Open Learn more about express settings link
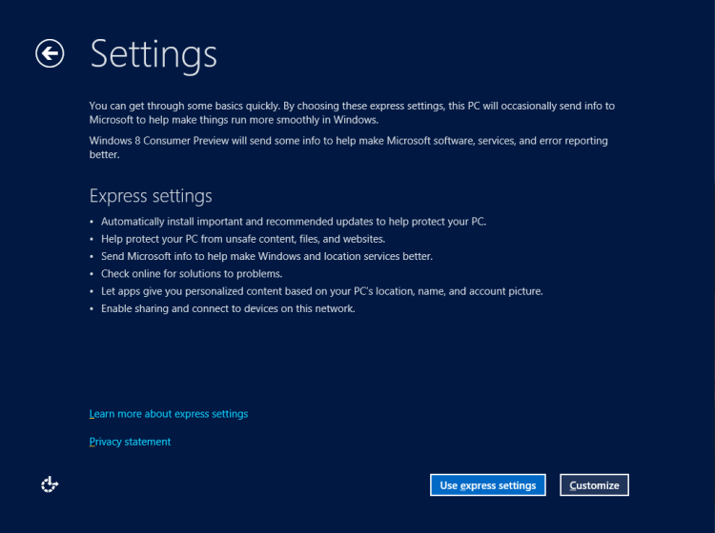715x533 pixels. [x=168, y=414]
